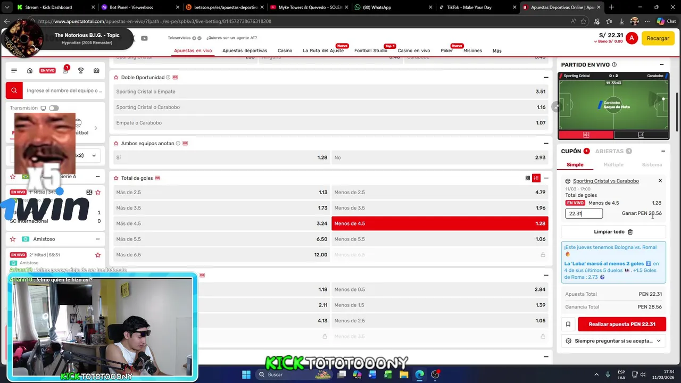
Task: Collapse the Serie A league section
Action: (x=97, y=177)
